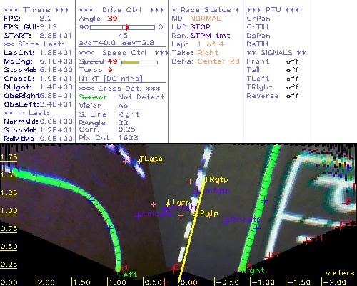Click the 1.00 meter vertical scale label
This screenshot has width=357, height=286.
[x=9, y=211]
